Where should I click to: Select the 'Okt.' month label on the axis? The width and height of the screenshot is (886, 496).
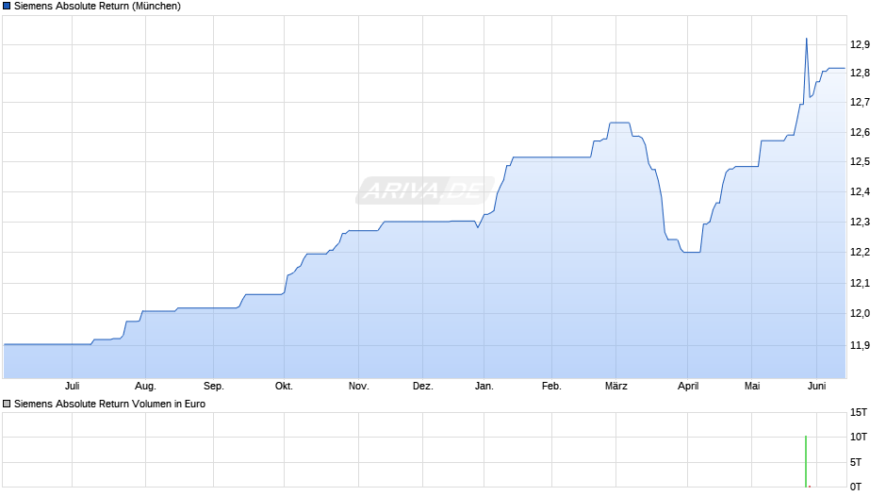[x=284, y=387]
